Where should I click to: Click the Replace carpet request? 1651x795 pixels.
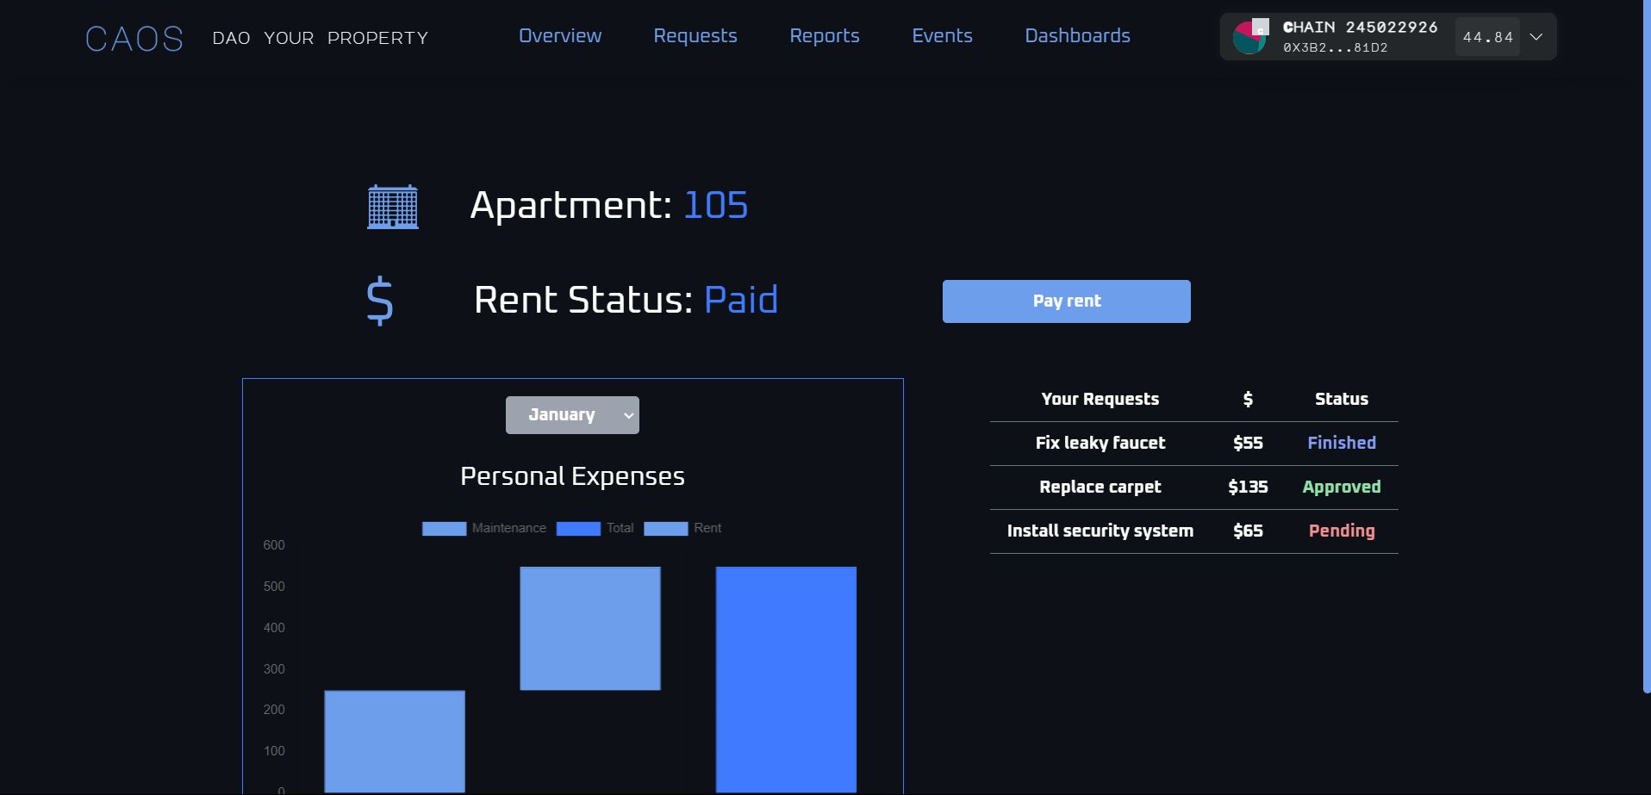point(1100,487)
